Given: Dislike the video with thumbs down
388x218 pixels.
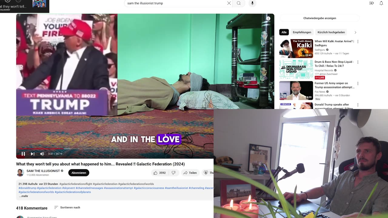Looking at the screenshot, I should click(x=174, y=173).
